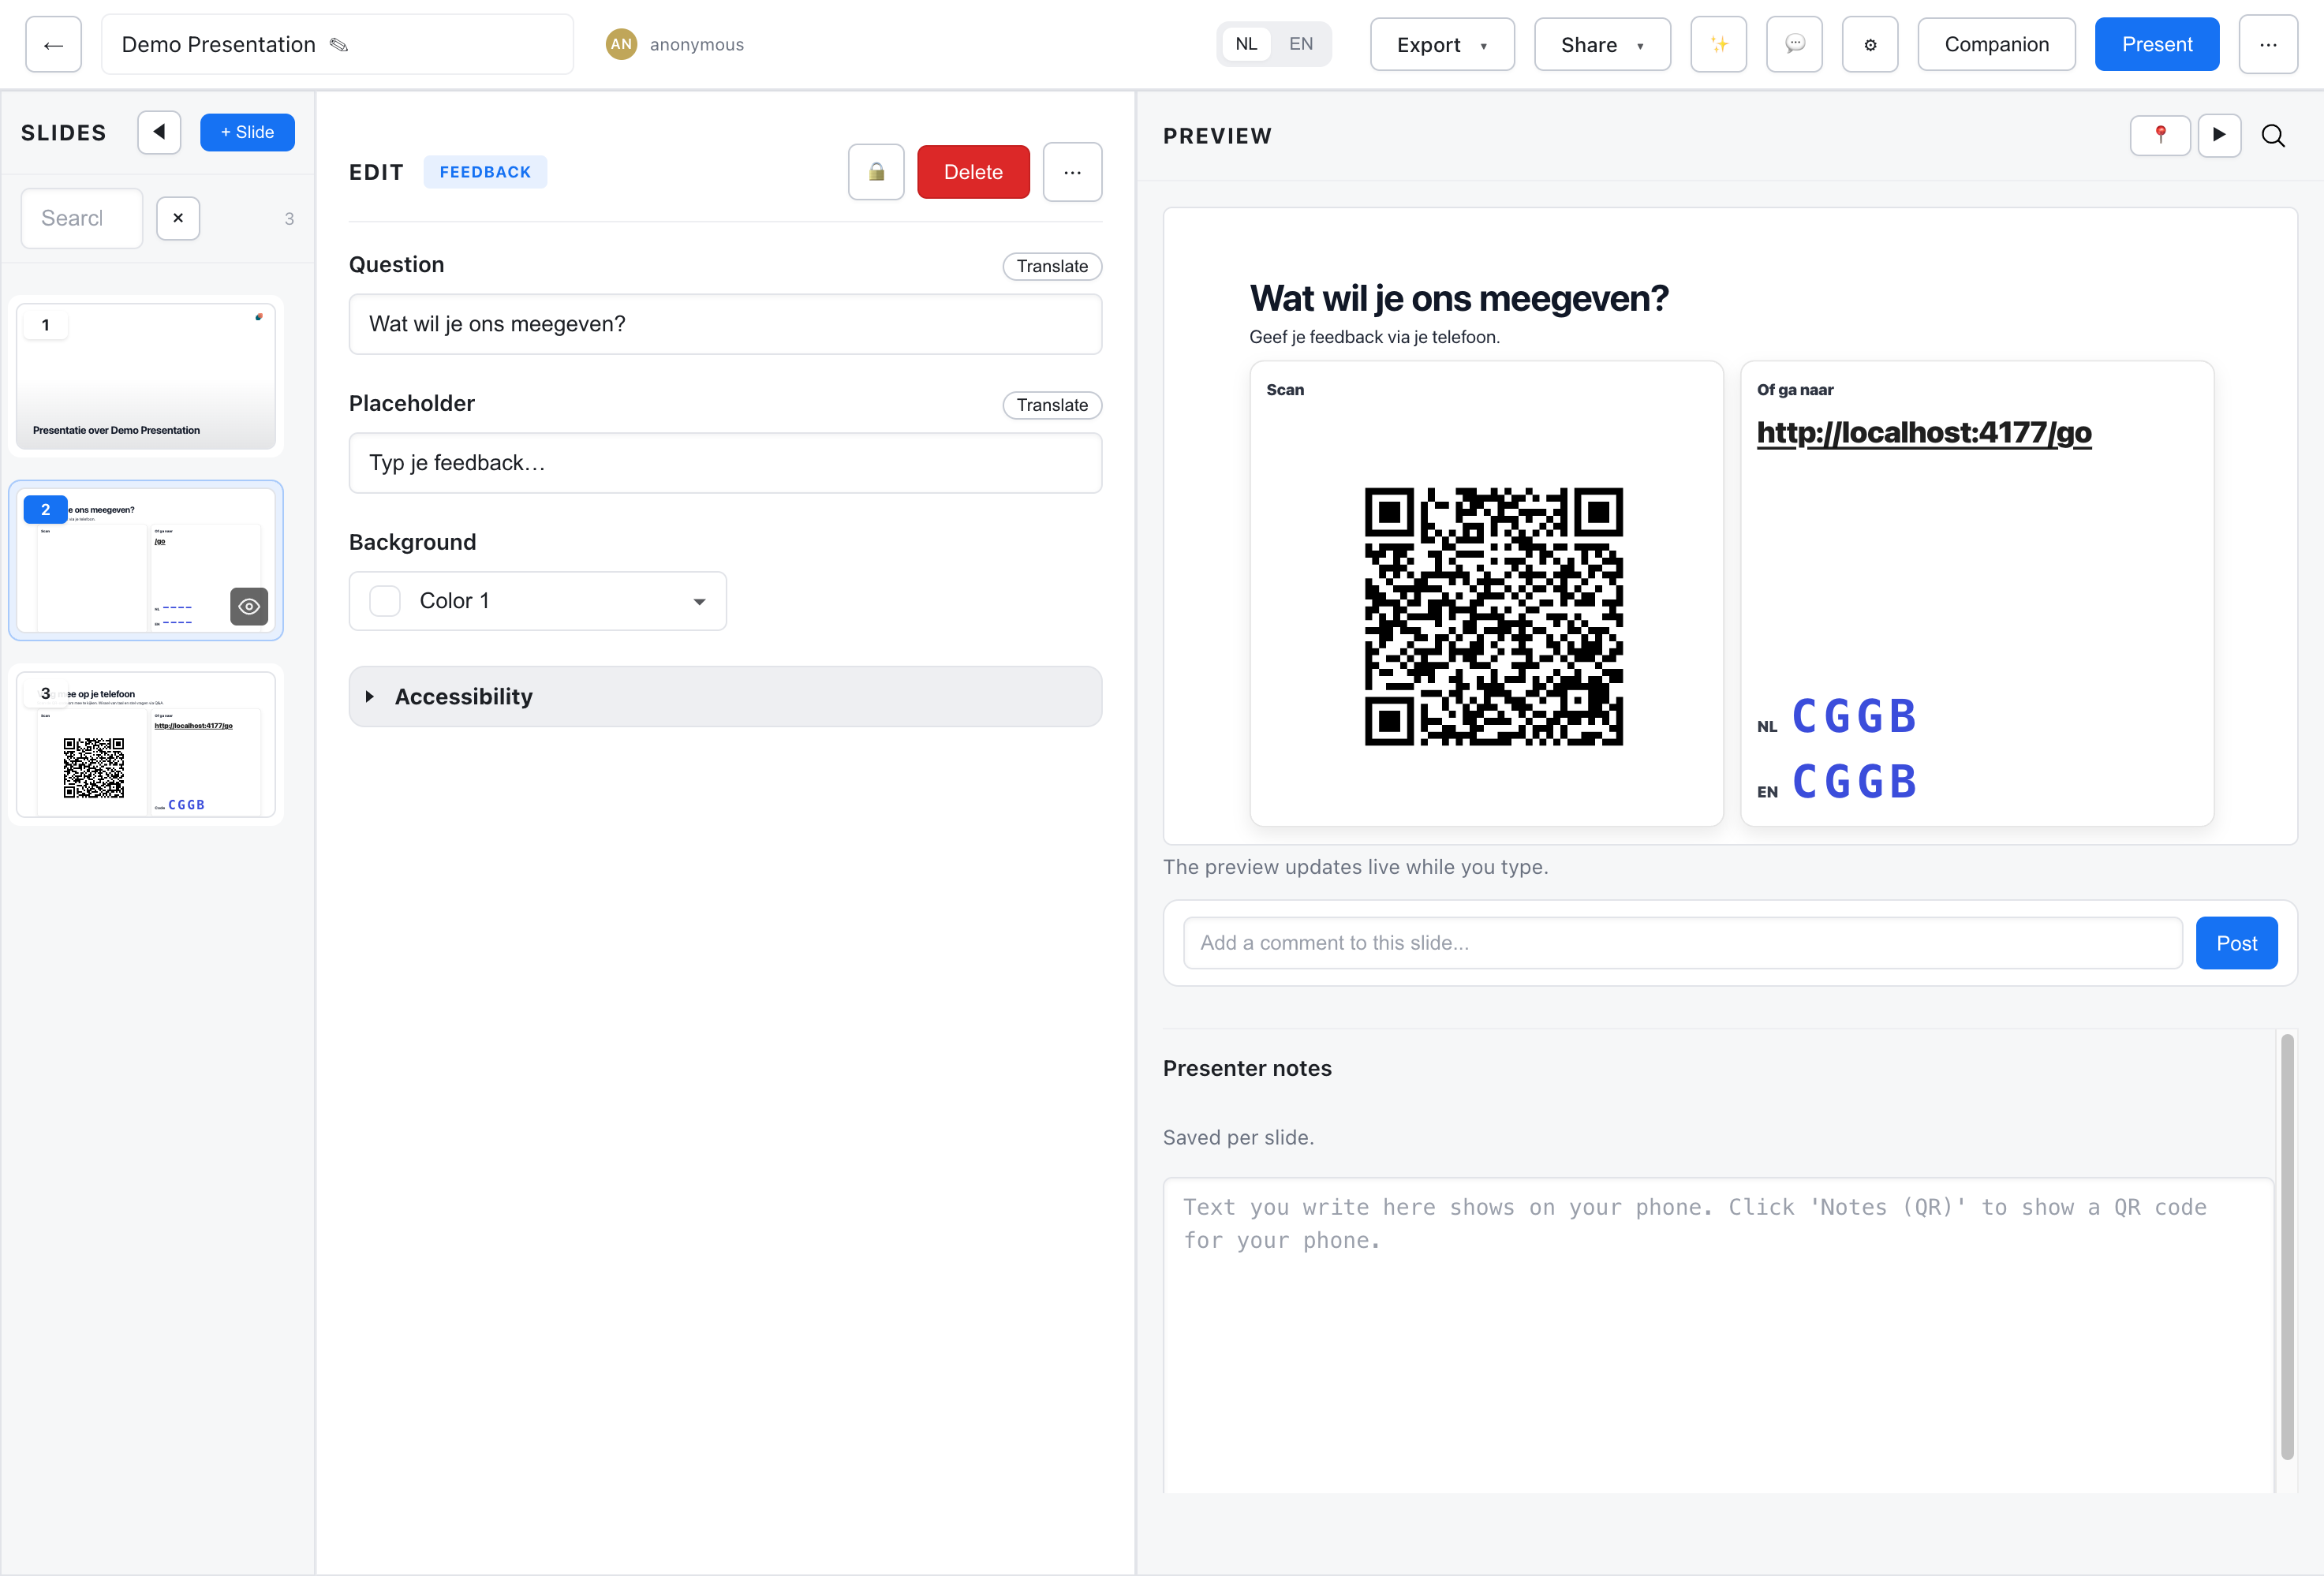This screenshot has height=1576, width=2324.
Task: Focus the slide search field
Action: point(82,218)
